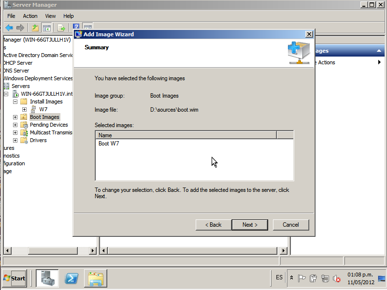This screenshot has width=387, height=290.
Task: Select Active Directory Domain Services in the tree
Action: (x=38, y=55)
